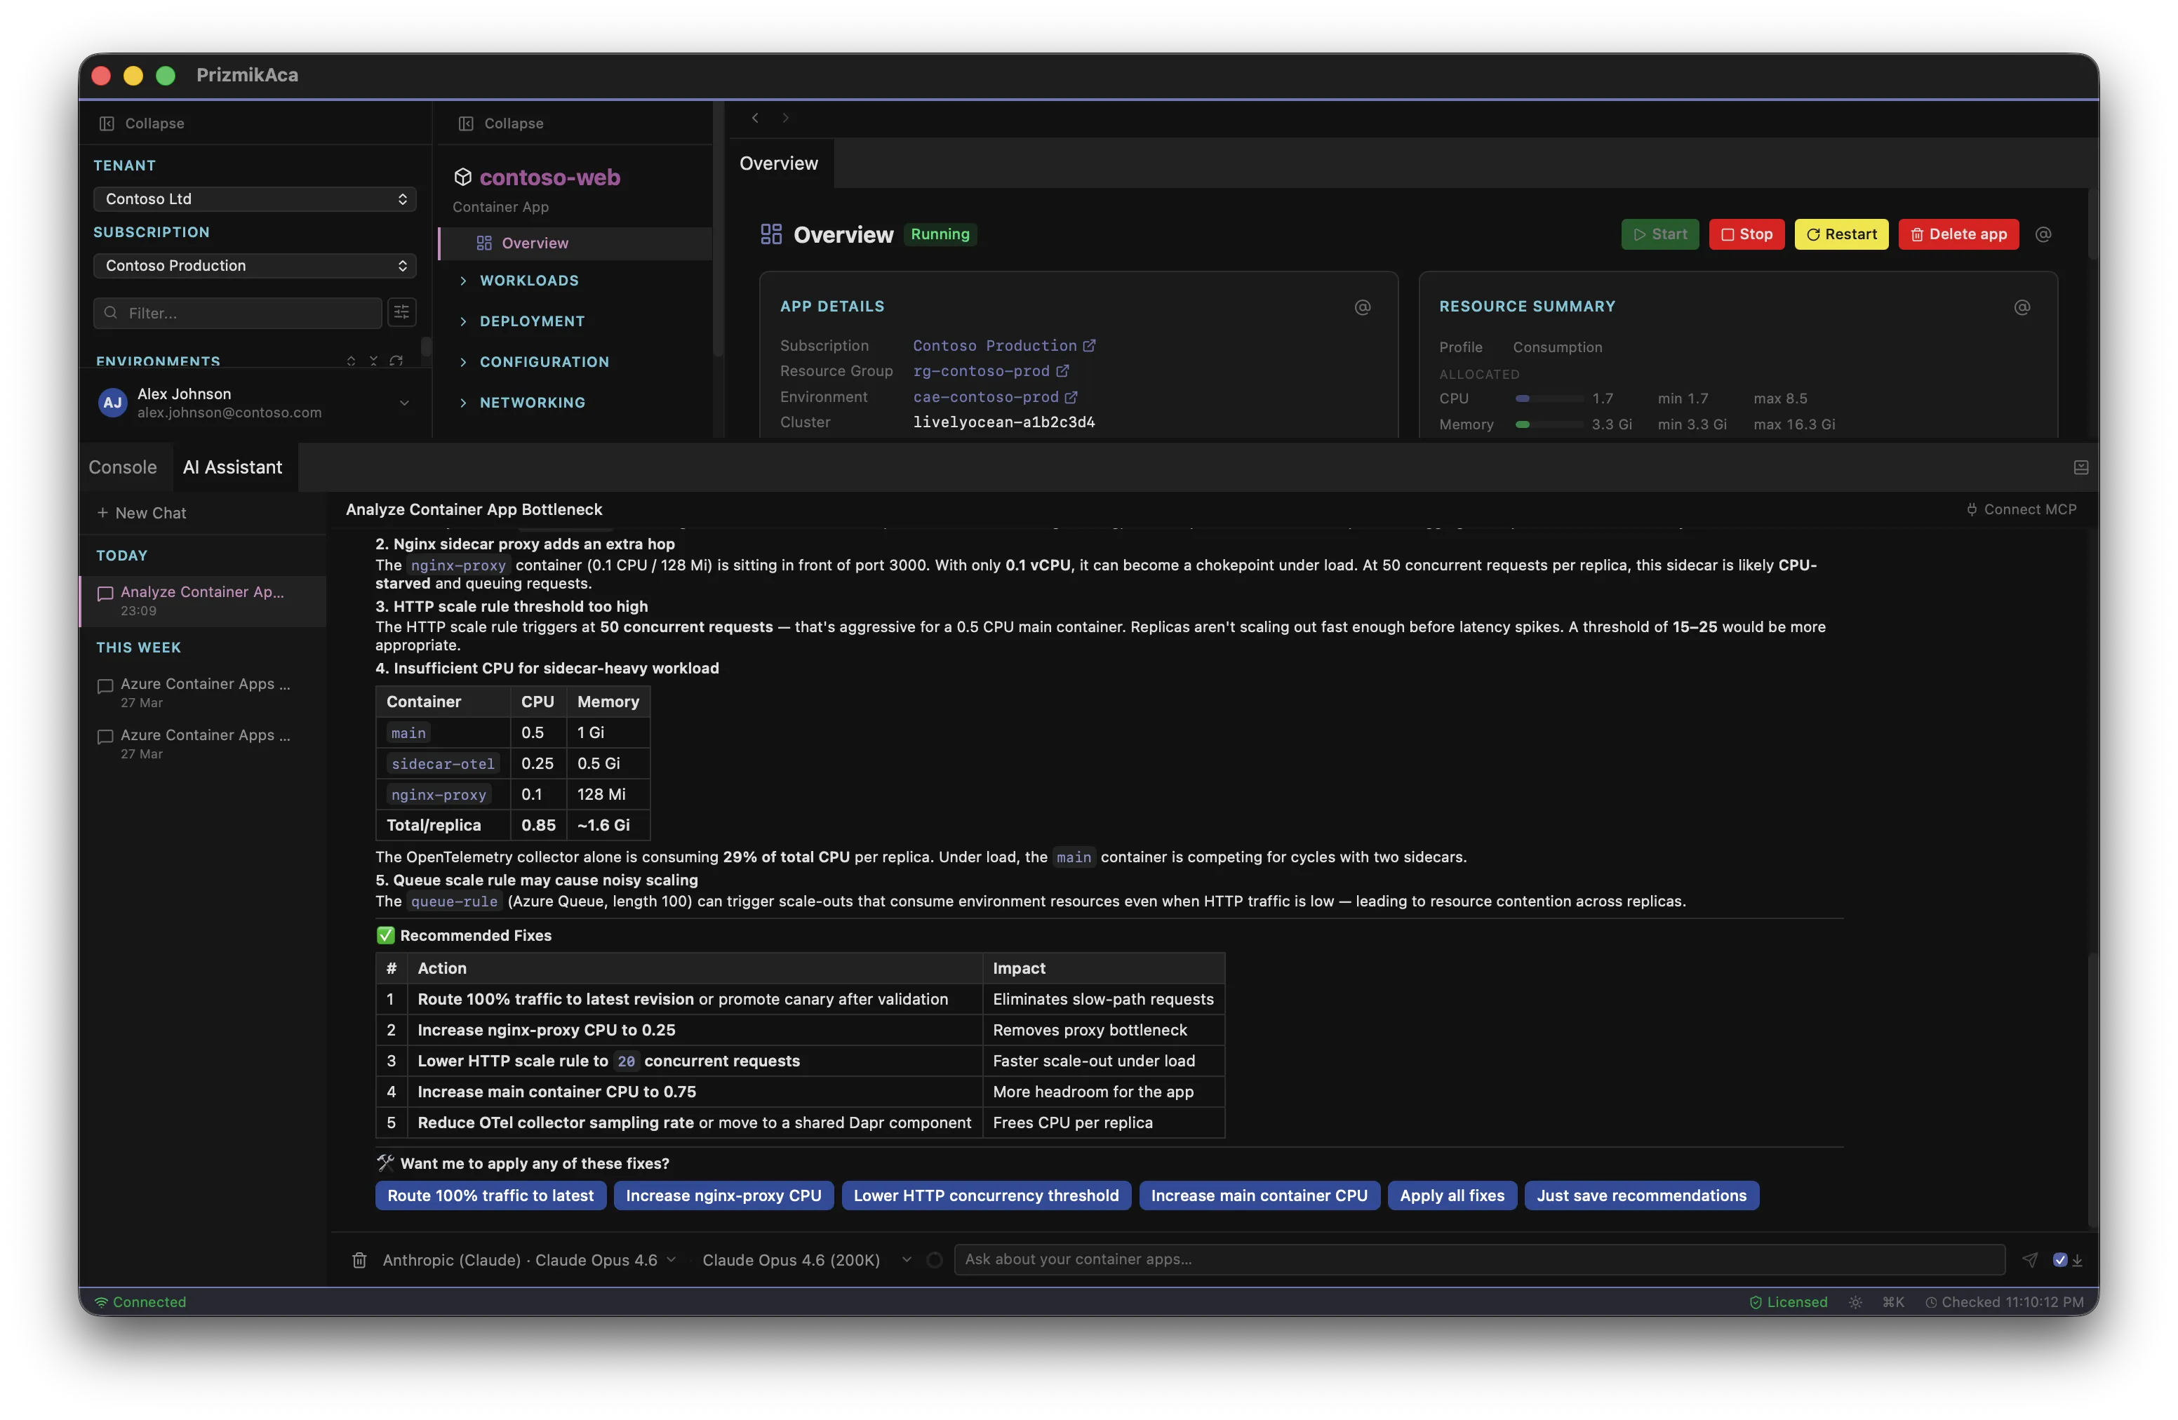Navigate back with the left arrow icon
The width and height of the screenshot is (2178, 1420).
755,118
